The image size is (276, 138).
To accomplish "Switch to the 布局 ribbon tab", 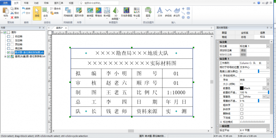I will [x=26, y=2].
